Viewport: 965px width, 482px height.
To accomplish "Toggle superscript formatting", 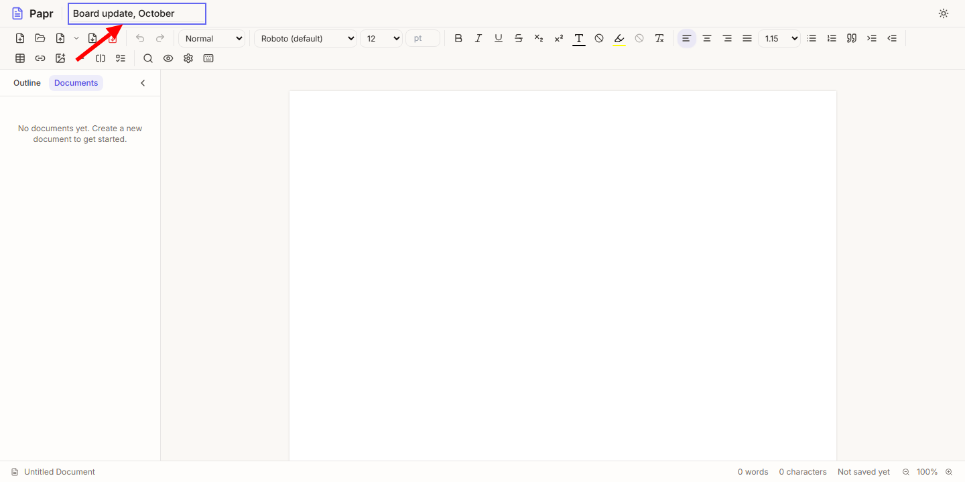I will point(559,38).
